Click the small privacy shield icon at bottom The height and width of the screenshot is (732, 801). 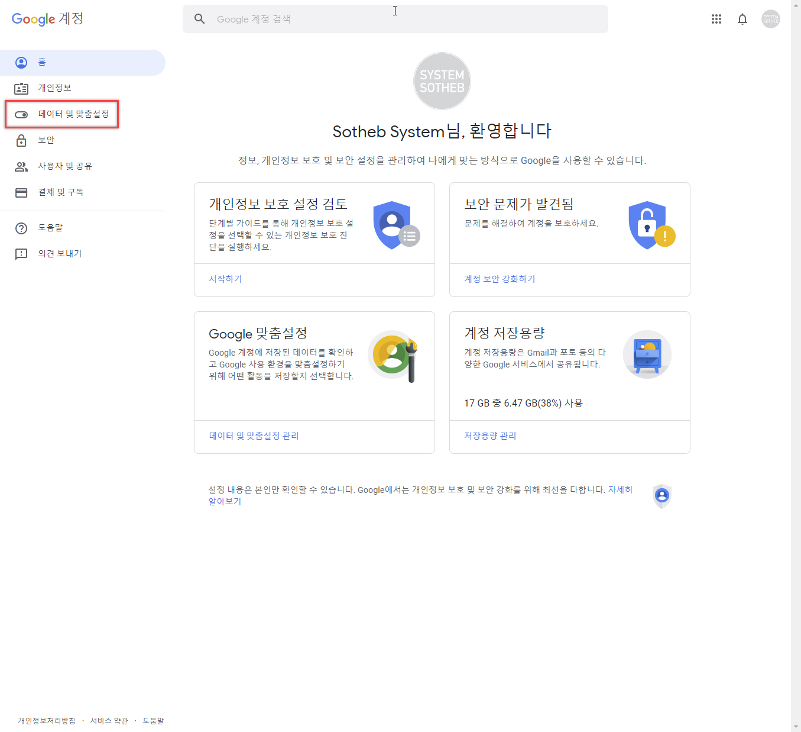tap(662, 496)
